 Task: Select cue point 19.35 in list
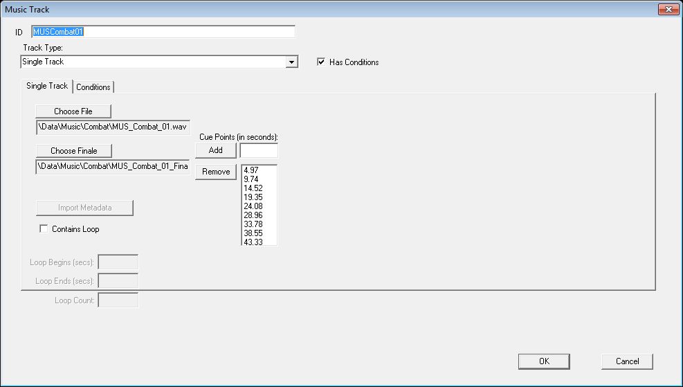(x=259, y=197)
